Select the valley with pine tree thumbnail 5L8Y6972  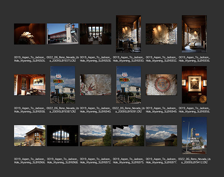95,136
